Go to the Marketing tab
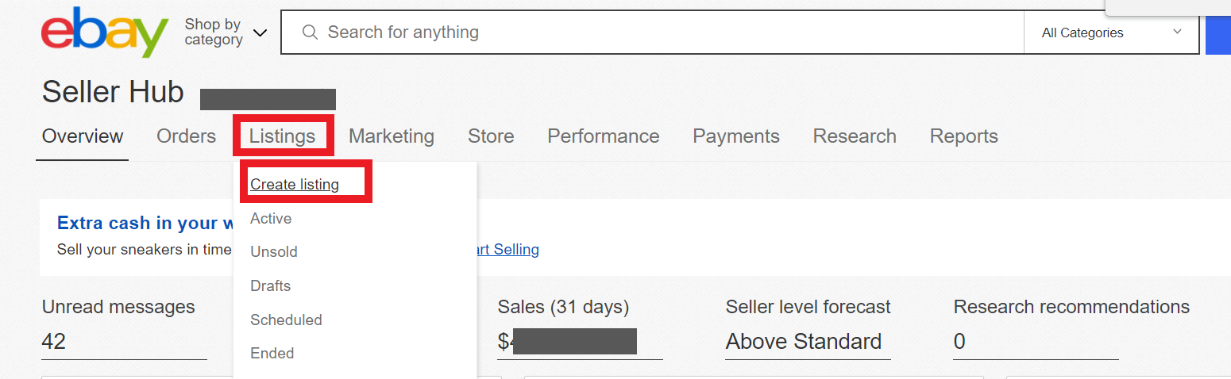 tap(392, 136)
